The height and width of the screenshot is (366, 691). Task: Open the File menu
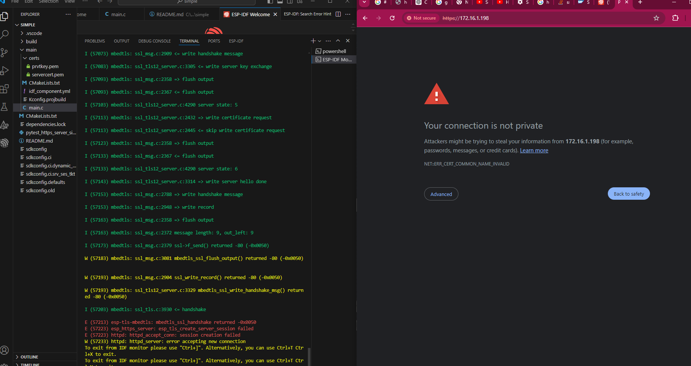click(x=15, y=2)
